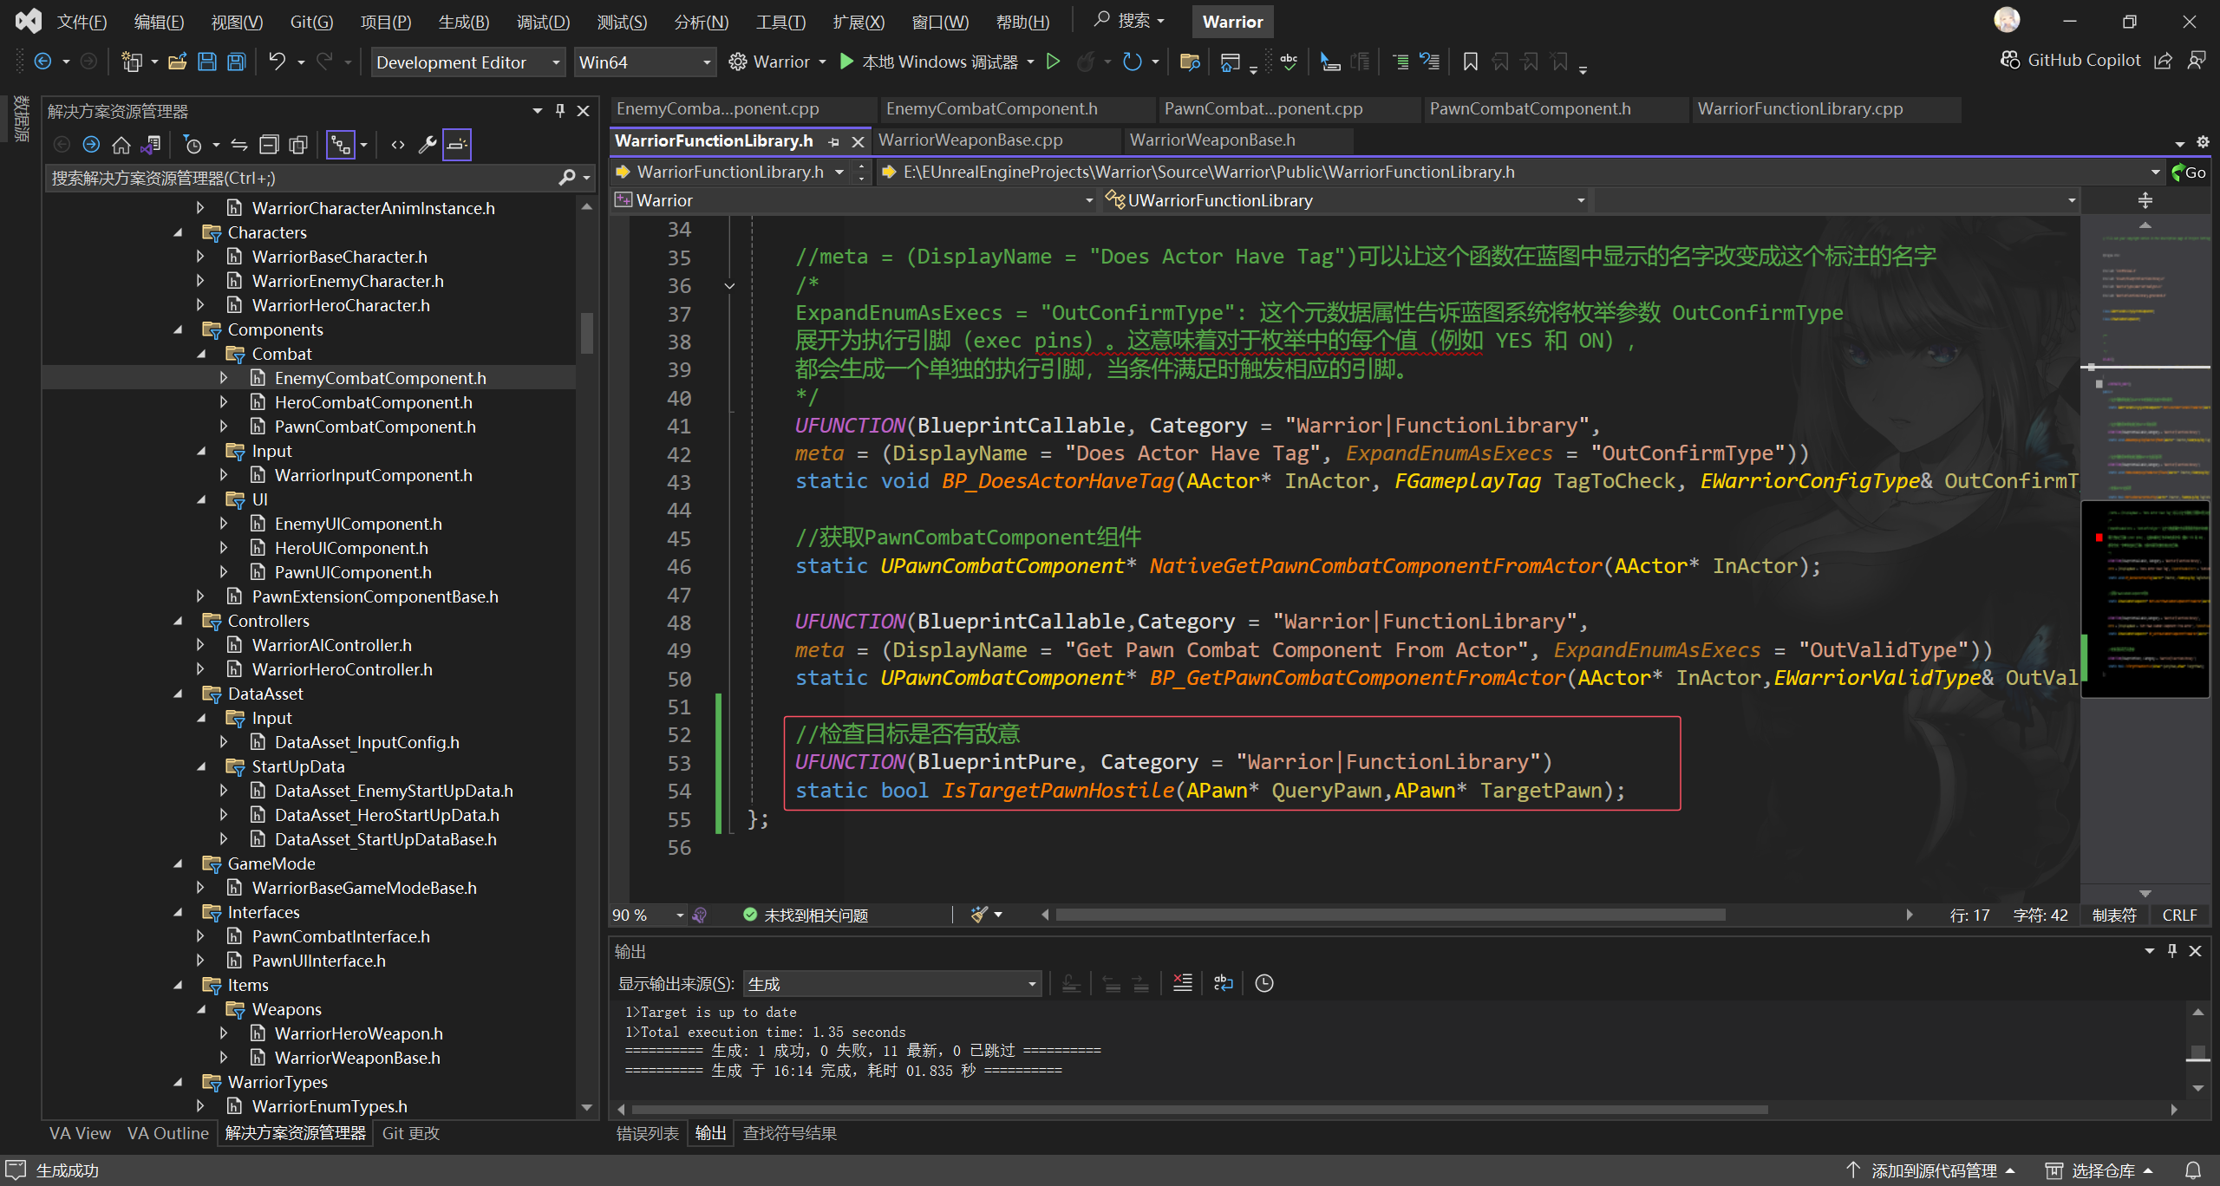The image size is (2220, 1186).
Task: Open GitHub Copilot button
Action: point(2071,60)
